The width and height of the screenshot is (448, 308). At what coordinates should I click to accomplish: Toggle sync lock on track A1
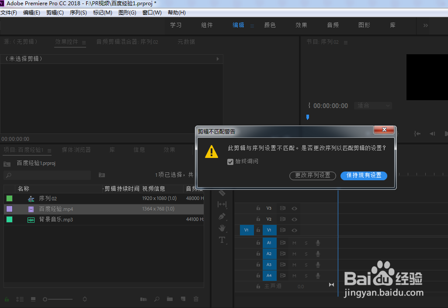click(283, 243)
